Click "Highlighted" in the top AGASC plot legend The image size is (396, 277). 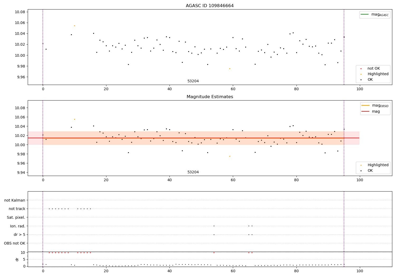tap(378, 74)
